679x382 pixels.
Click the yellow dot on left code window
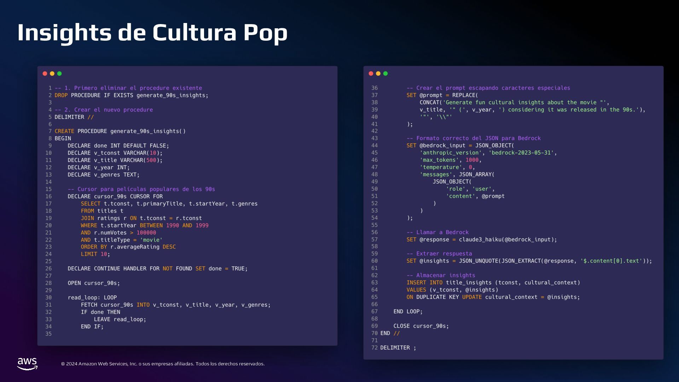(52, 74)
